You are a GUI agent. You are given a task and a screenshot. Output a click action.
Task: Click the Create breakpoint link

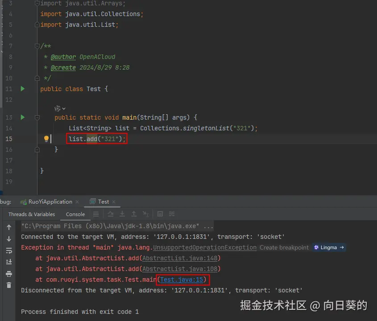284,247
